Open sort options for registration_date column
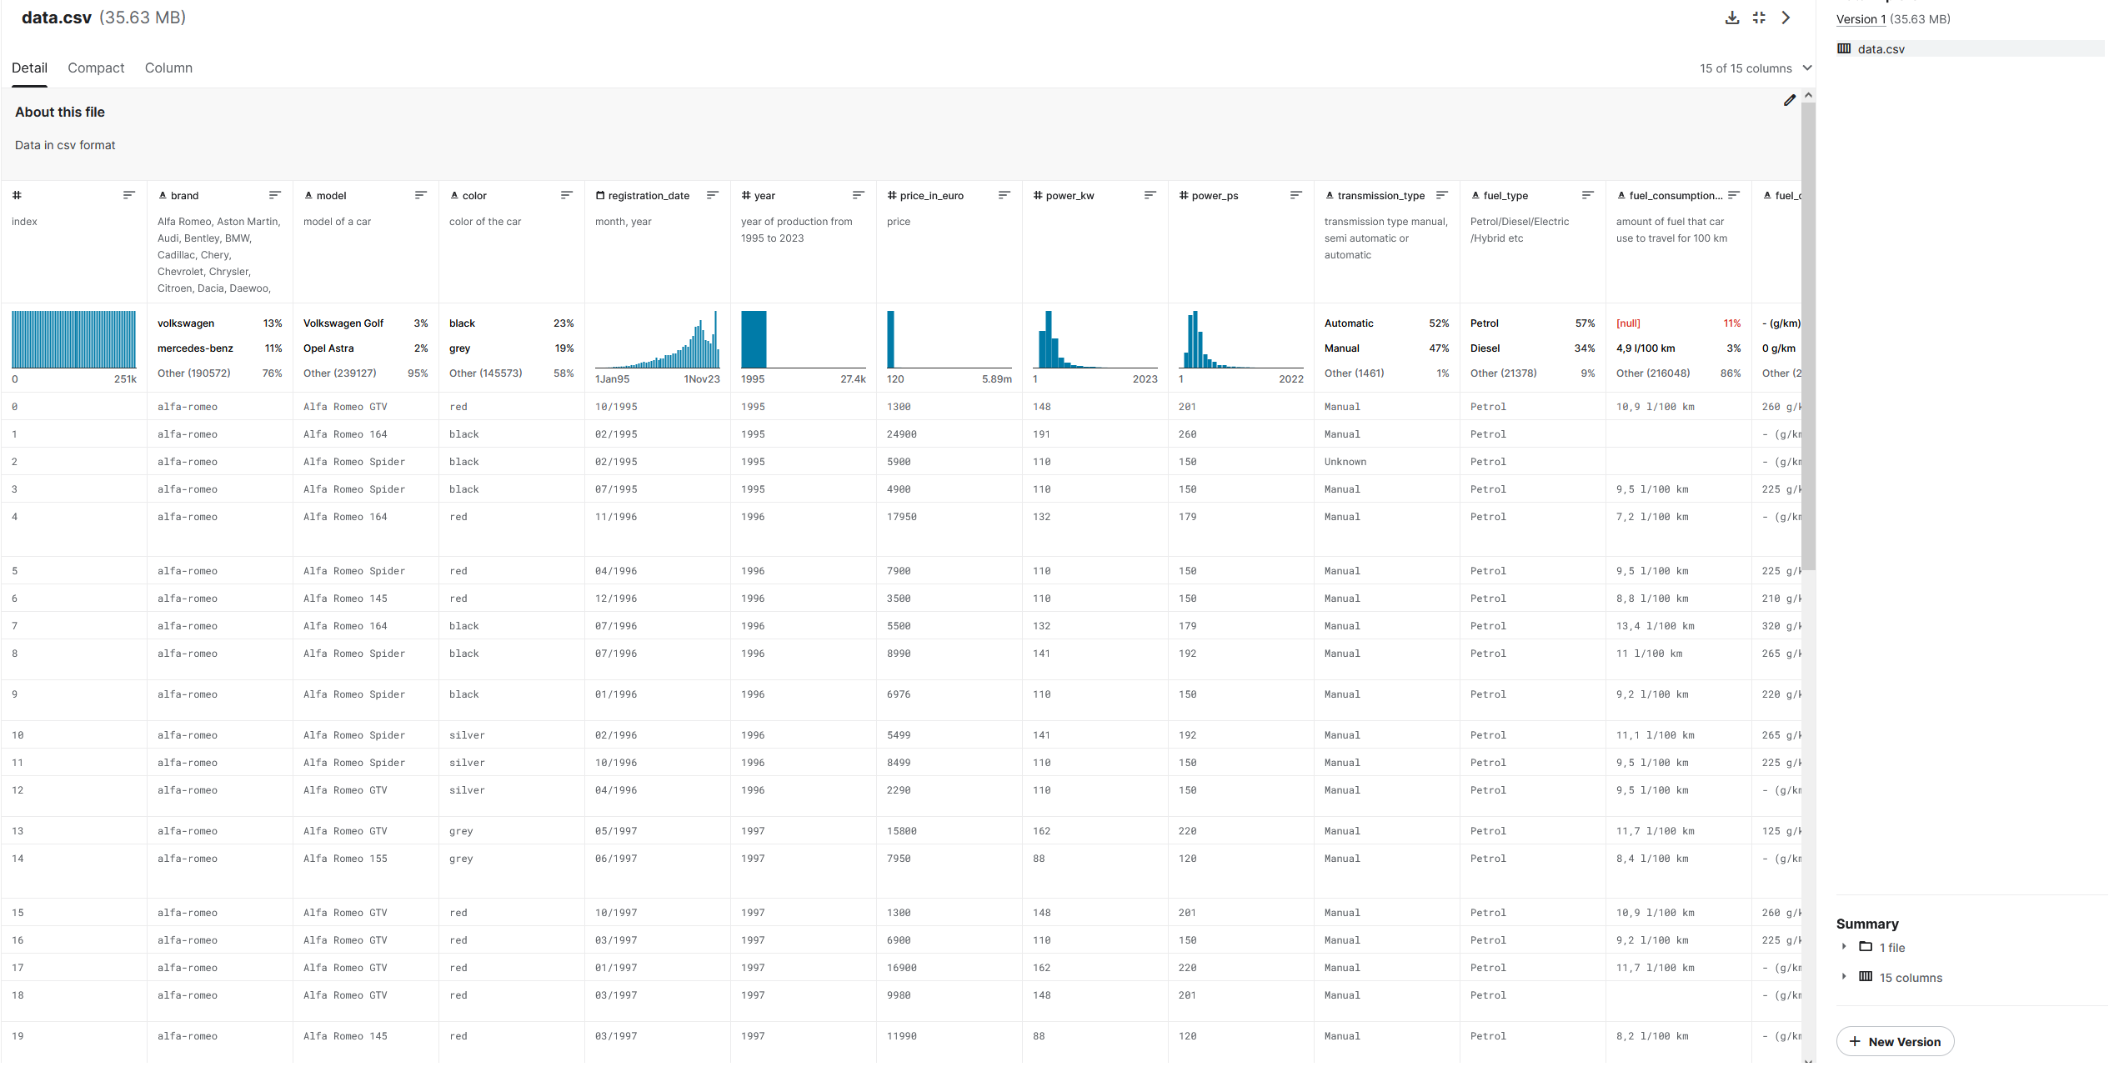 [712, 195]
